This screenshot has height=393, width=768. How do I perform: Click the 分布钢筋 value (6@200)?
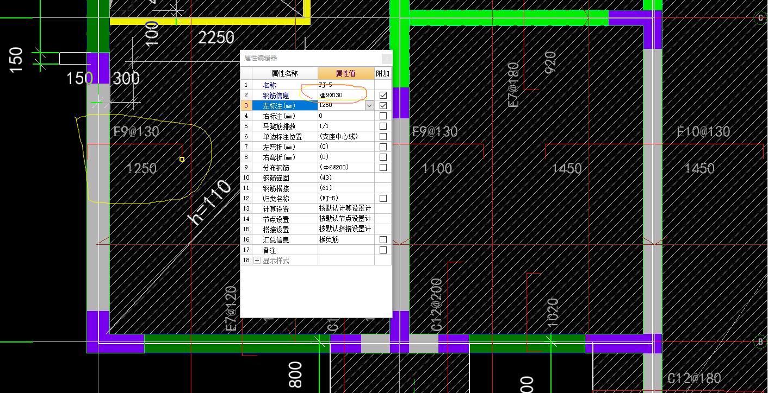tap(346, 167)
